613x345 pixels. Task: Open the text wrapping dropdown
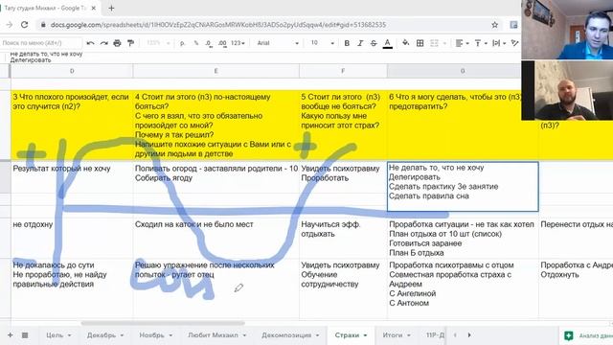(x=499, y=43)
